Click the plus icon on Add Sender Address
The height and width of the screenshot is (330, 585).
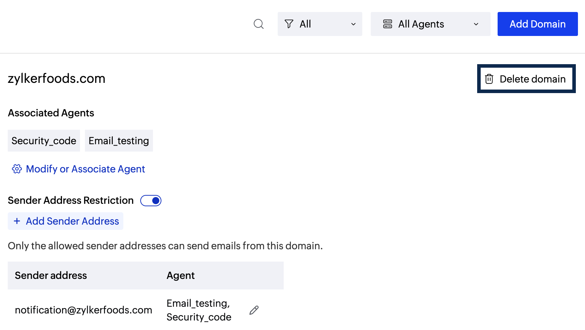click(17, 221)
